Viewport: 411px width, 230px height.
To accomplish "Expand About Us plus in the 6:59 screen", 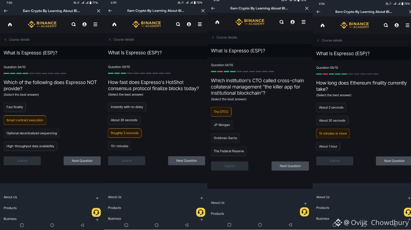I will [202, 198].
